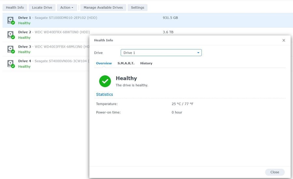Click the Drive 2 hard disk icon
The height and width of the screenshot is (179, 293).
pyautogui.click(x=11, y=35)
